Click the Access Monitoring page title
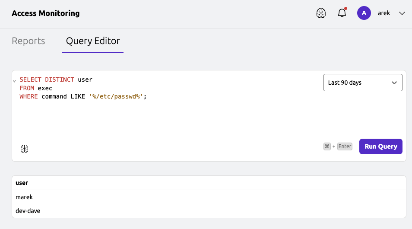 click(x=46, y=13)
